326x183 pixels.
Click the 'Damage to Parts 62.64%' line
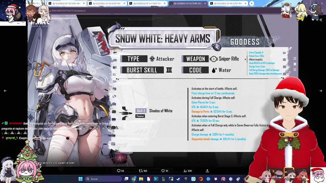tap(212, 112)
